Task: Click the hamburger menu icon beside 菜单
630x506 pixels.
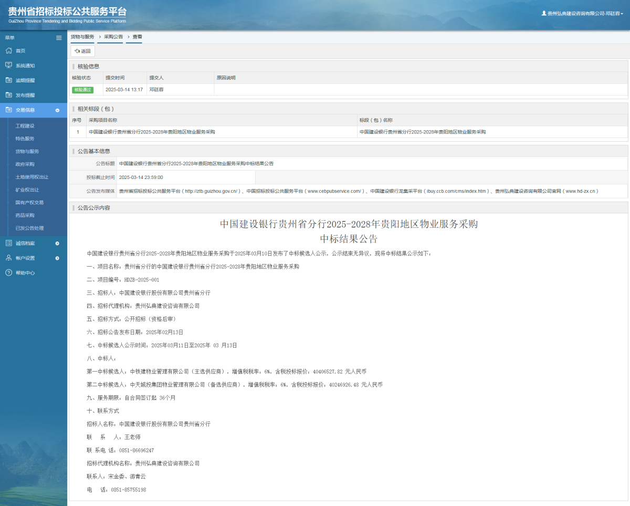Action: (x=59, y=37)
